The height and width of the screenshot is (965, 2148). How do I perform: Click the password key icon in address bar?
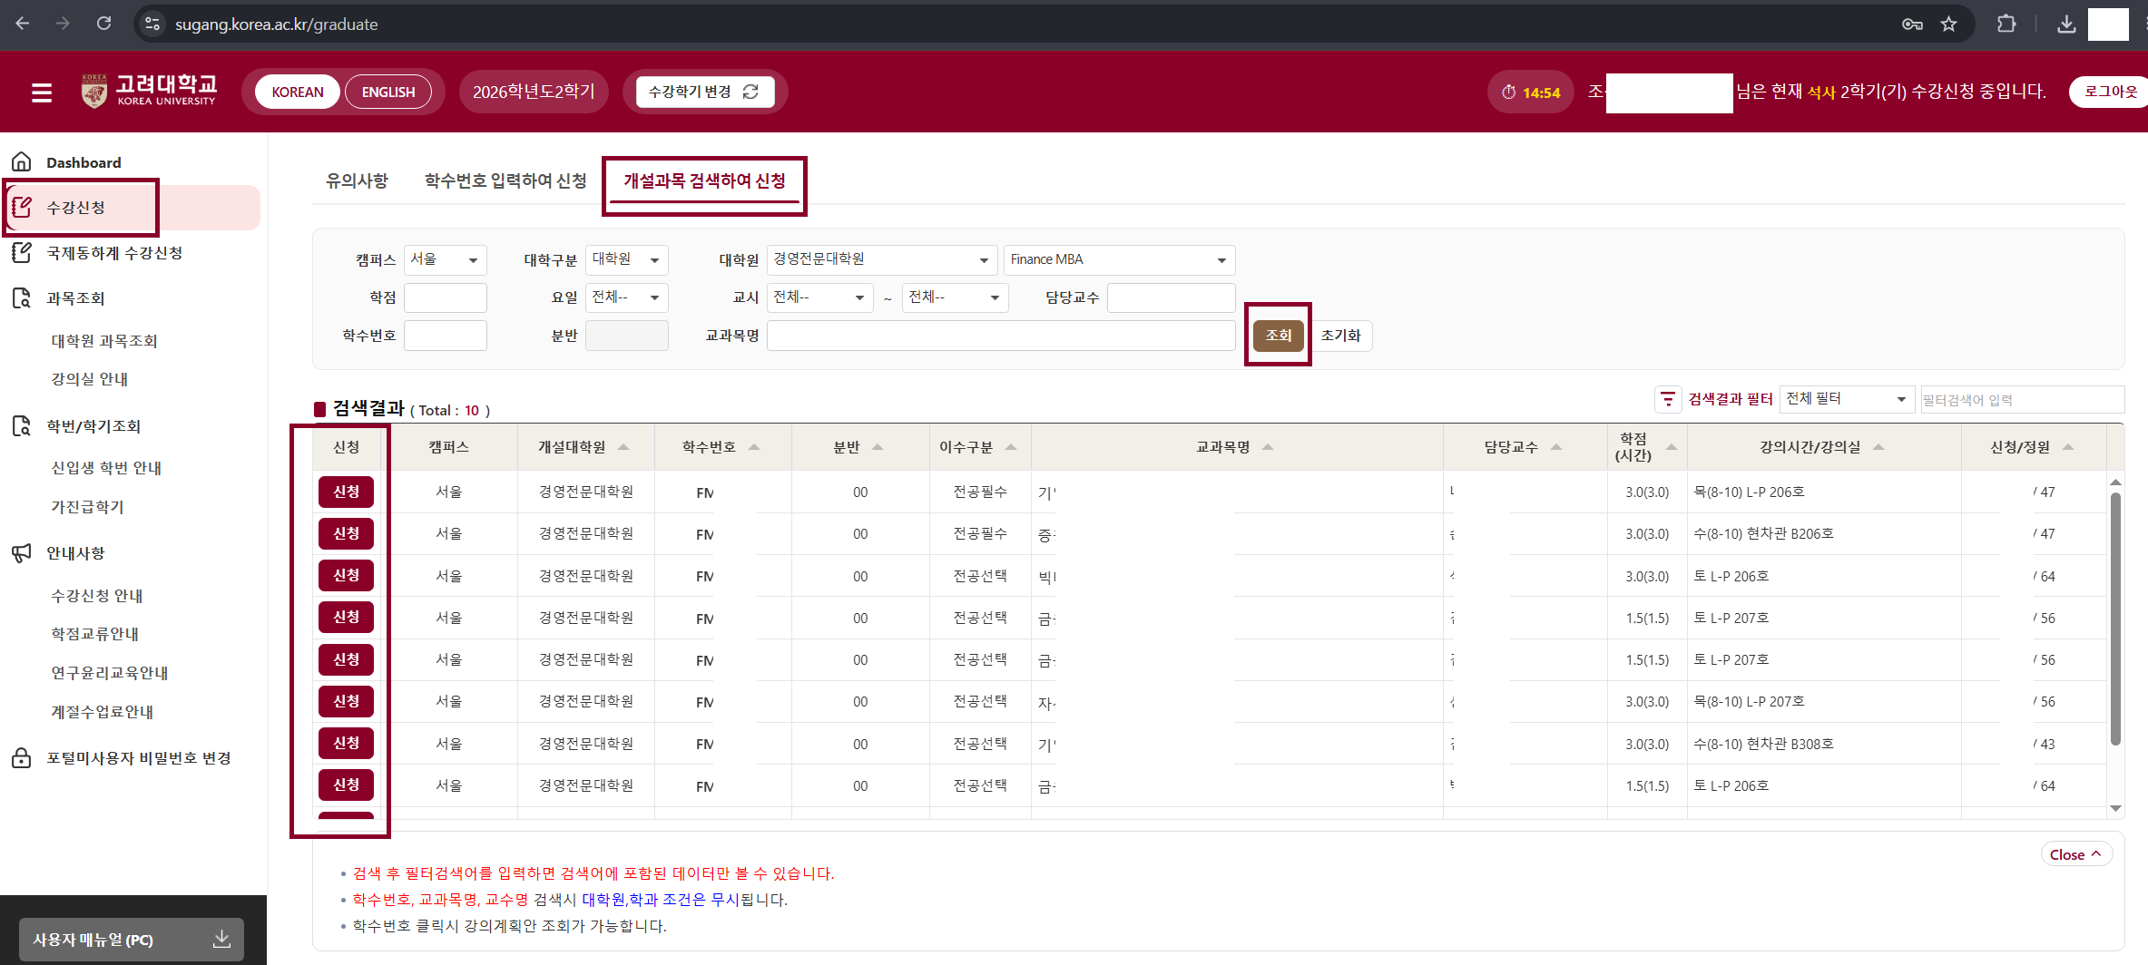coord(1912,24)
